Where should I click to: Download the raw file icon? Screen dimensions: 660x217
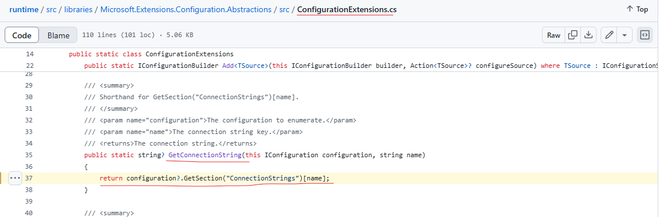click(x=589, y=35)
